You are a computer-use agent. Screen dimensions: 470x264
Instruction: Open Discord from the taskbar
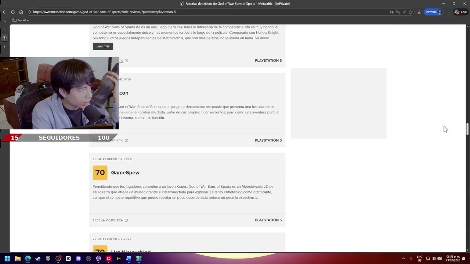coord(78,258)
